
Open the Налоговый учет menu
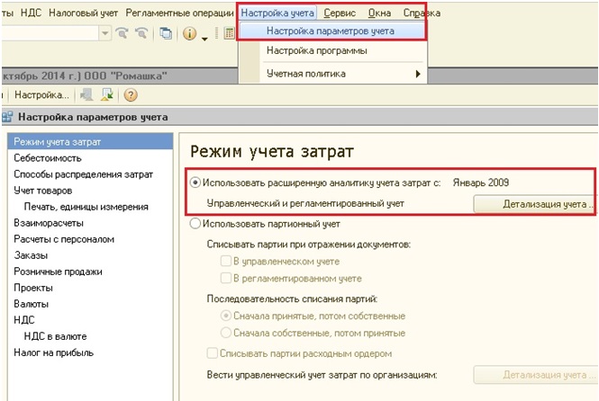[83, 13]
